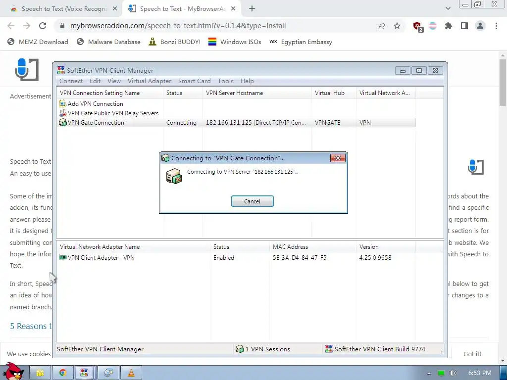Open VLC media player from taskbar
Viewport: 507px width, 380px height.
tap(131, 373)
